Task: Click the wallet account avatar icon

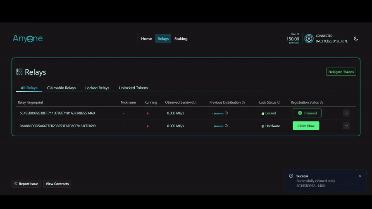Action: [x=309, y=38]
